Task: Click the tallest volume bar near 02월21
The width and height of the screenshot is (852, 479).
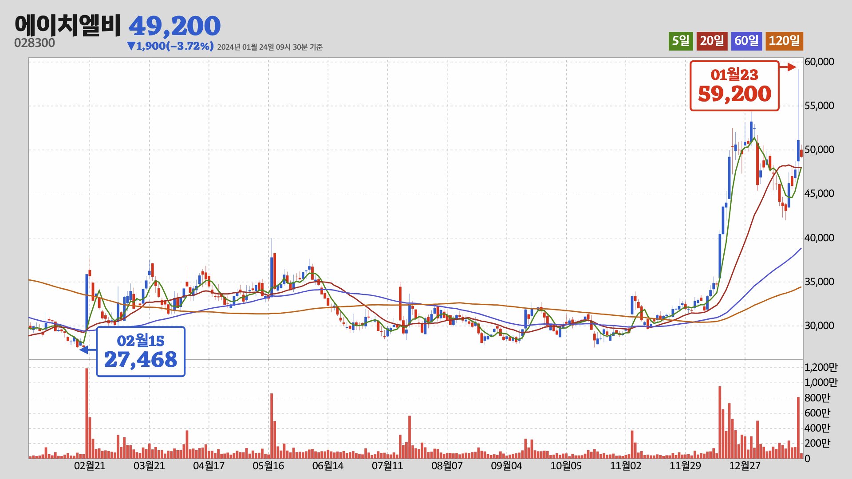Action: coord(87,413)
